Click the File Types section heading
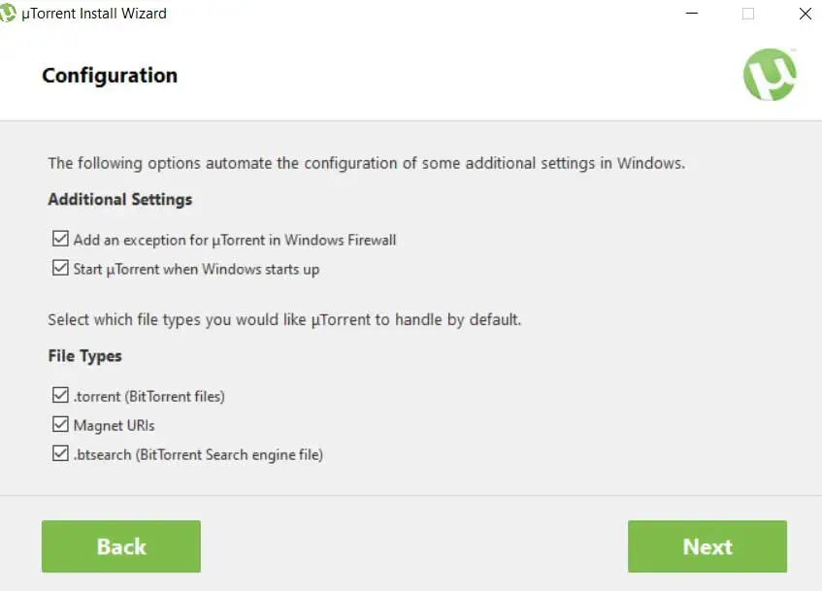Screen dimensions: 822x591 85,356
